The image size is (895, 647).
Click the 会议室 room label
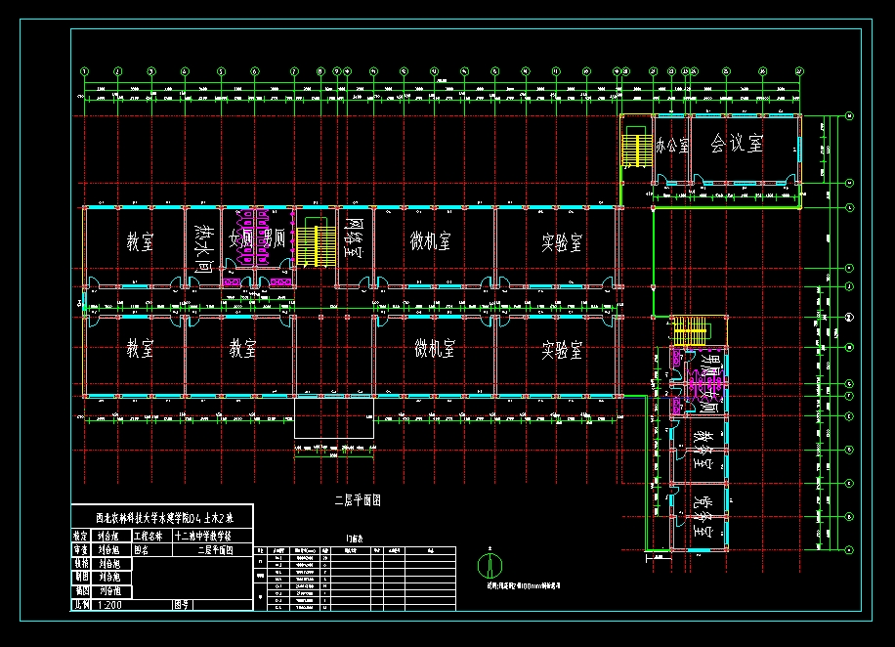[x=737, y=143]
